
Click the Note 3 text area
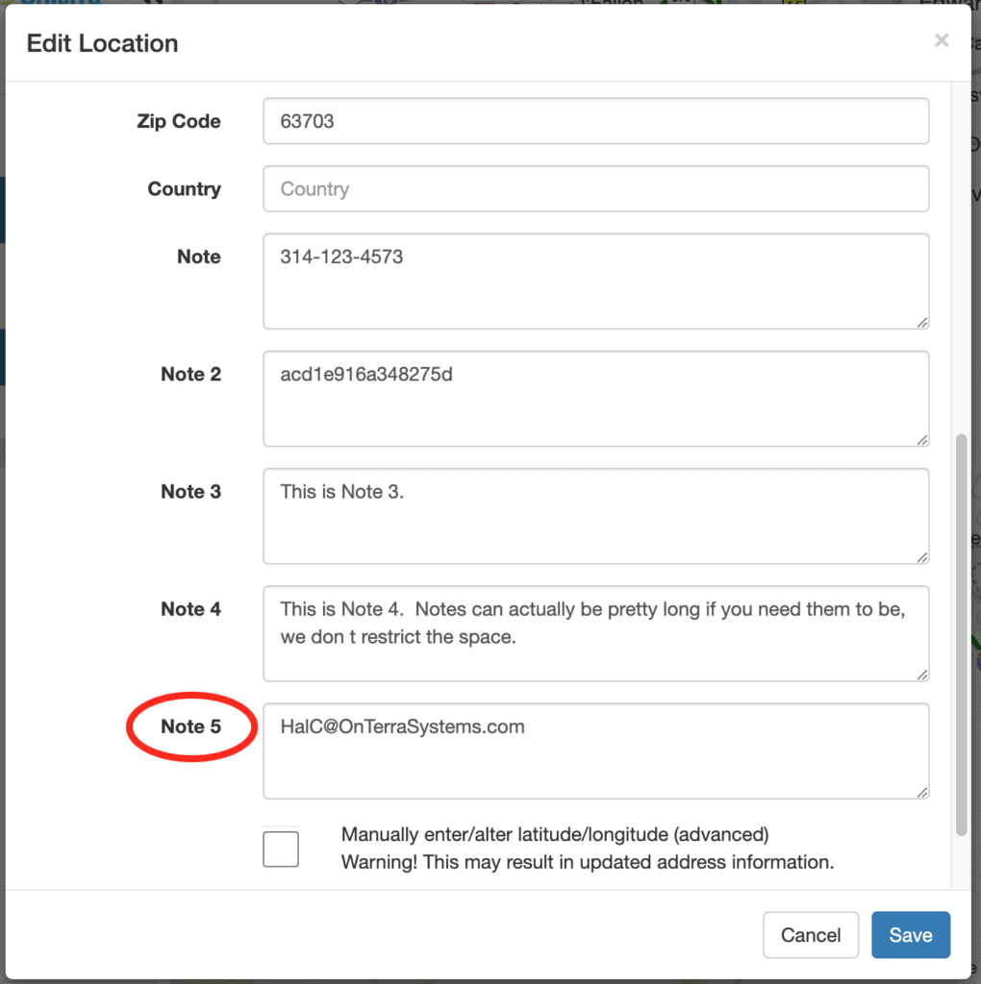click(x=595, y=516)
